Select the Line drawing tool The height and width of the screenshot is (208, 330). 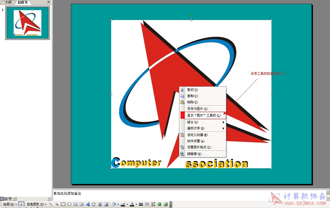(51, 204)
